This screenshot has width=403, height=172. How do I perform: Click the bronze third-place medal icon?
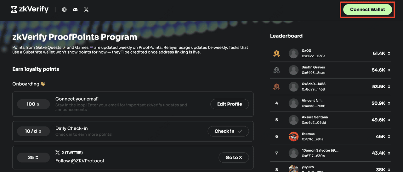point(276,87)
